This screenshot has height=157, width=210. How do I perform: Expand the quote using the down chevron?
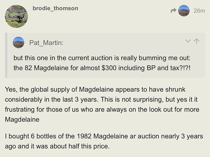pyautogui.click(x=188, y=41)
